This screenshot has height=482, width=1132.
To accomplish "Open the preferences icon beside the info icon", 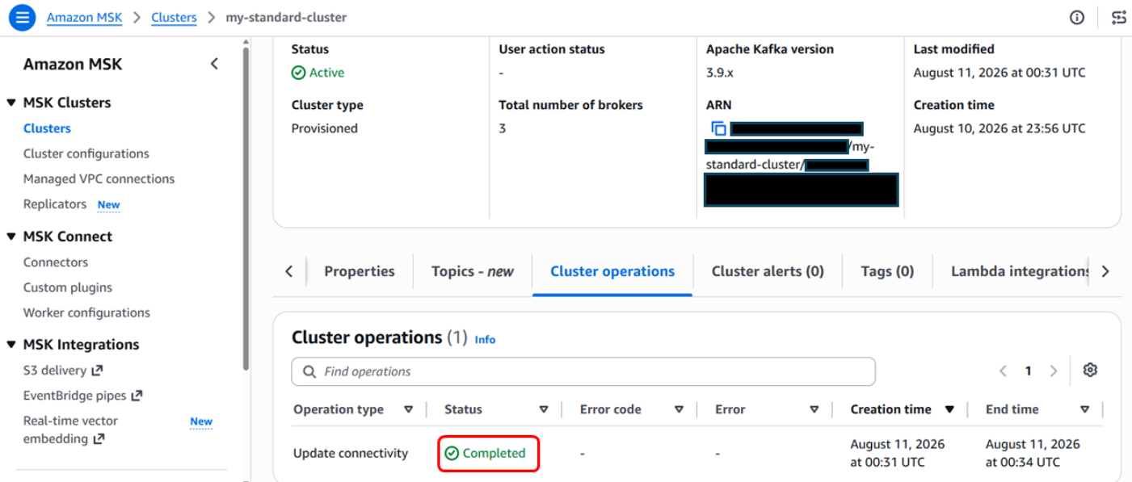I will point(1119,18).
